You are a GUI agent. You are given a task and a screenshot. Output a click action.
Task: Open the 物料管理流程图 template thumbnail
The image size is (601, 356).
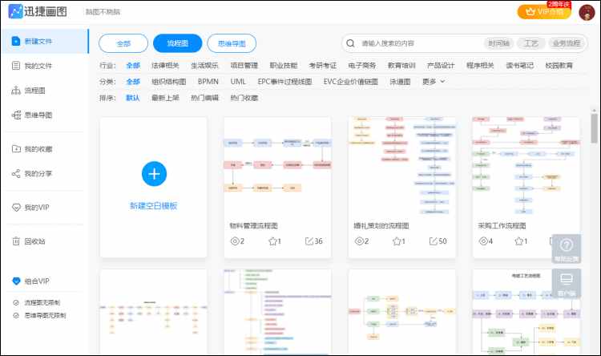point(277,167)
